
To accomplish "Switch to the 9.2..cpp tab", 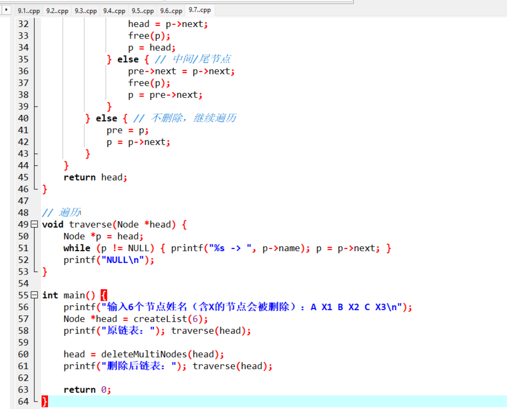I will point(57,11).
